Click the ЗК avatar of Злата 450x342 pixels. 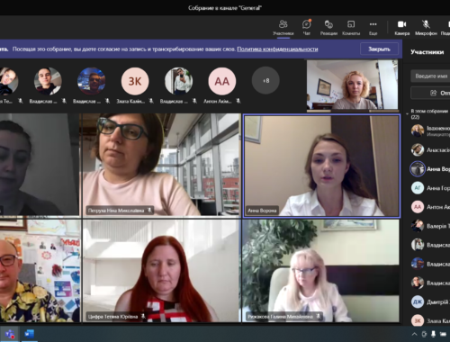coord(135,81)
